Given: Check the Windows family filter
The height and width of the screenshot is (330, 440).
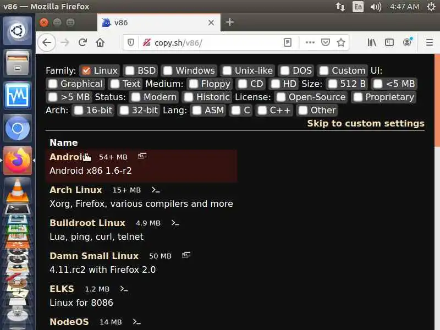Looking at the screenshot, I should 168,70.
